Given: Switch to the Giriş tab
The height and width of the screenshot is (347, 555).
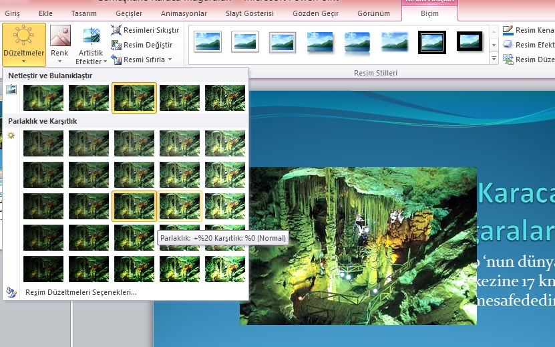Looking at the screenshot, I should [x=13, y=13].
